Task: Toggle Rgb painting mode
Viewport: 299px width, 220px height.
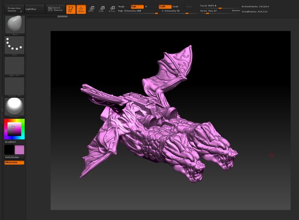Action: click(137, 6)
